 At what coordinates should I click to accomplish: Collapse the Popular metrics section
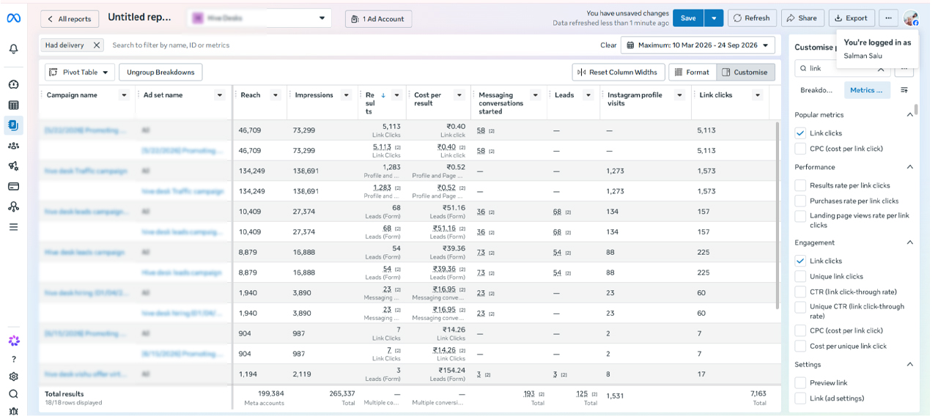tap(910, 115)
